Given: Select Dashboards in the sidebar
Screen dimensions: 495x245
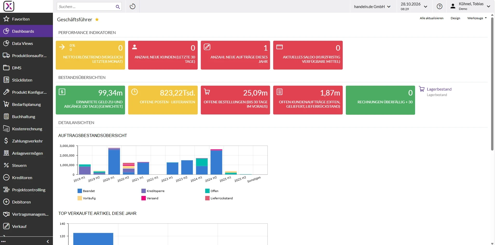Looking at the screenshot, I should click(26, 31).
